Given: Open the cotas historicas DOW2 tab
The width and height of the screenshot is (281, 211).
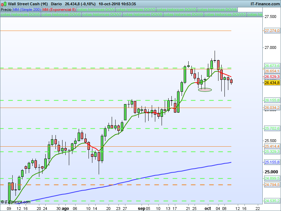Looking at the screenshot, I should pos(136,9).
